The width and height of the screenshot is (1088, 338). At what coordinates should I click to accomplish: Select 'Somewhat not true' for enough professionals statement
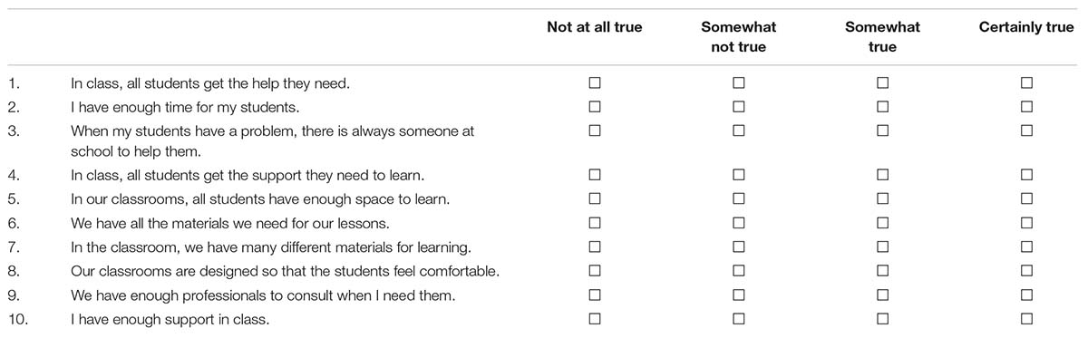pos(739,295)
